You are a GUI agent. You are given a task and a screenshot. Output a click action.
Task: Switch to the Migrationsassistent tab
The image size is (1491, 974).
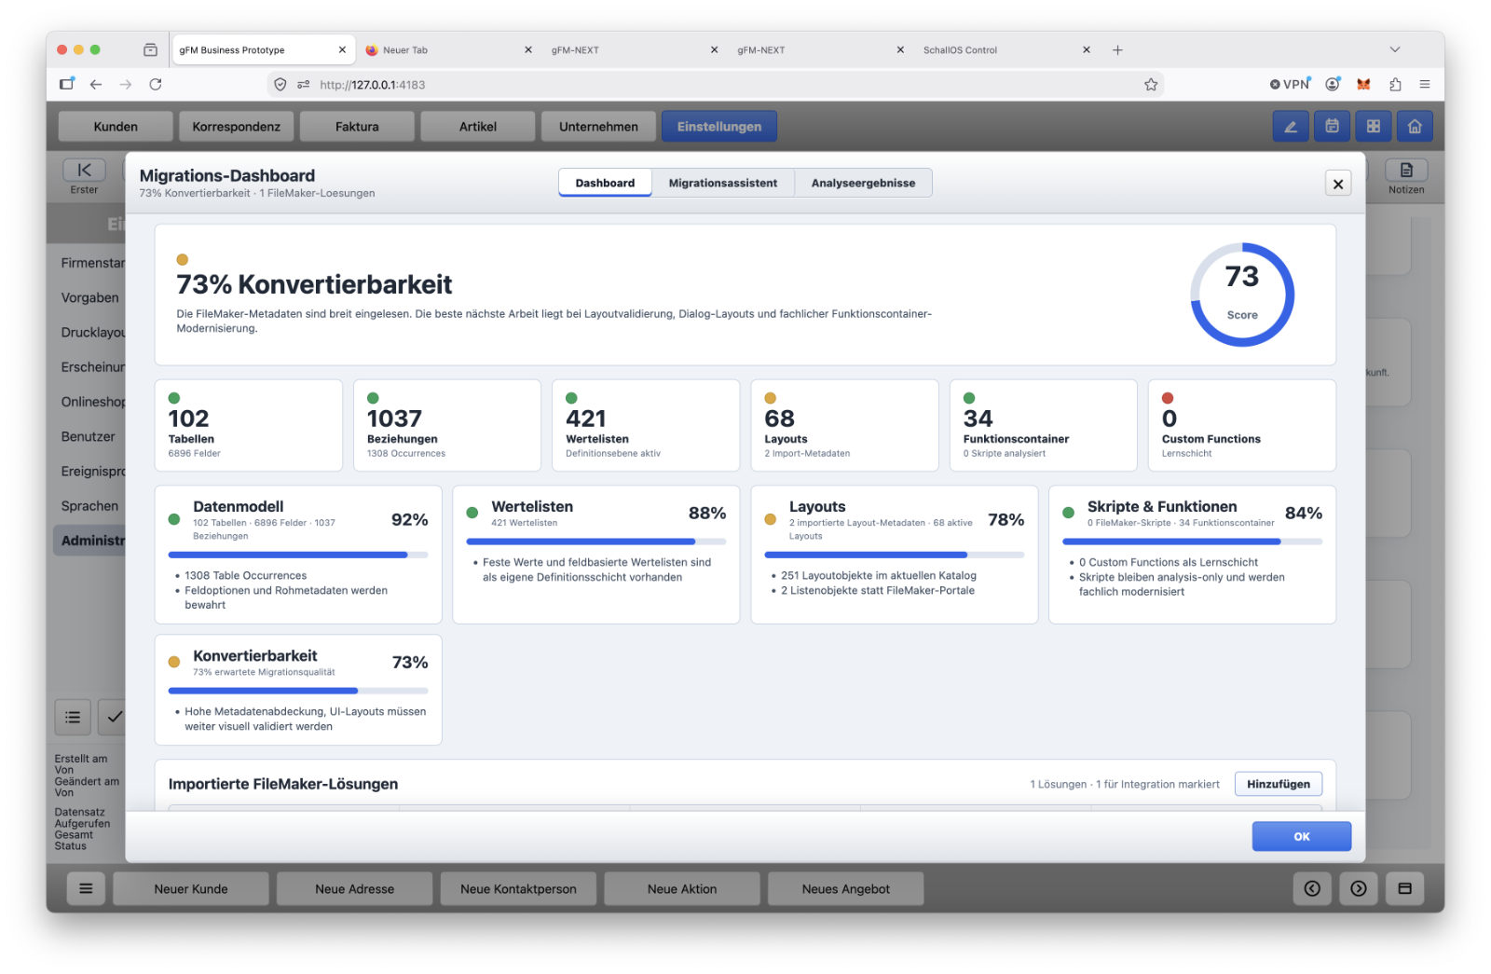pos(722,183)
